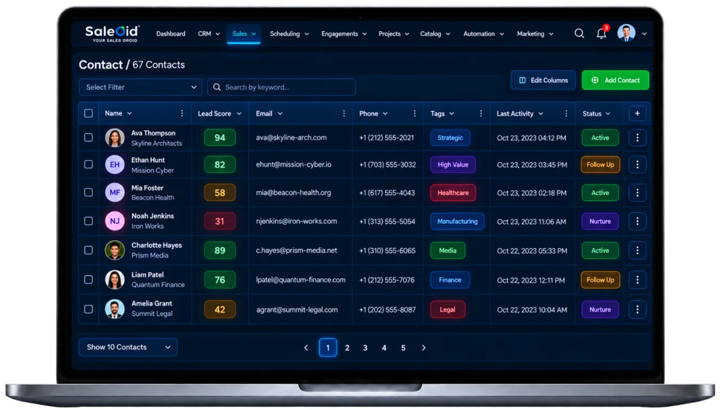Check the box for Ava Thompson
This screenshot has width=720, height=410.
pos(88,138)
